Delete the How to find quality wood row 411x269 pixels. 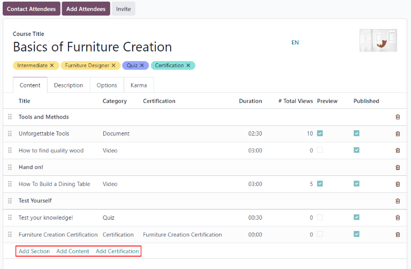coord(397,151)
